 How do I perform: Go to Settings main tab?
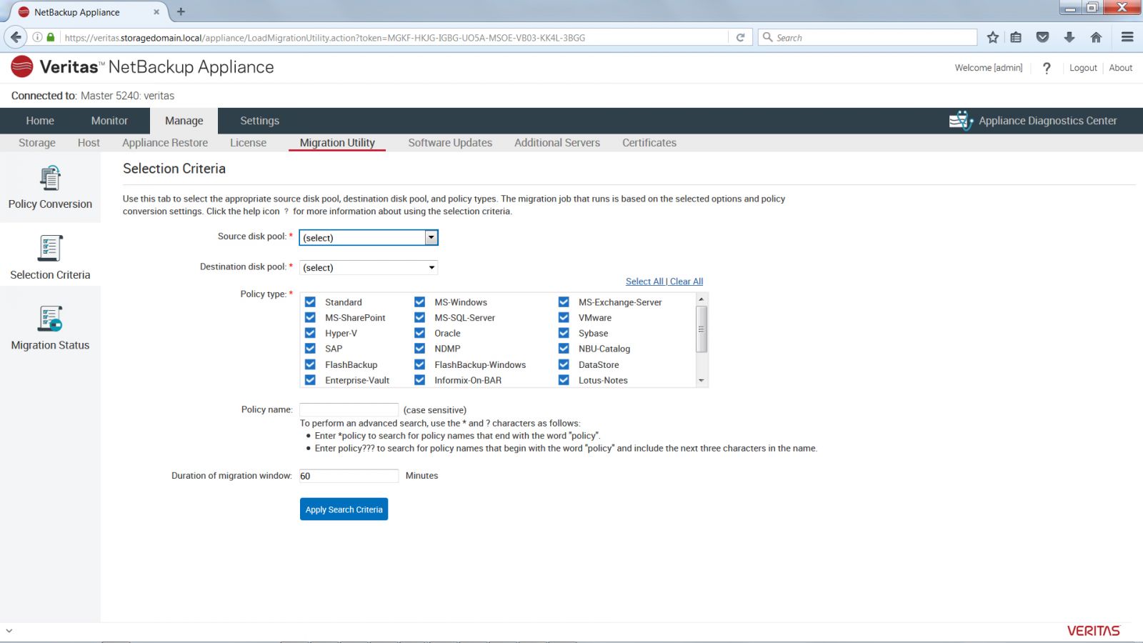[259, 121]
